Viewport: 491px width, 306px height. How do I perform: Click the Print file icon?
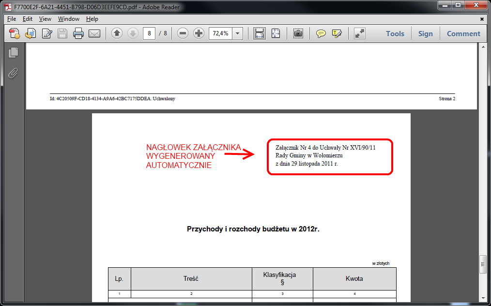click(x=78, y=33)
